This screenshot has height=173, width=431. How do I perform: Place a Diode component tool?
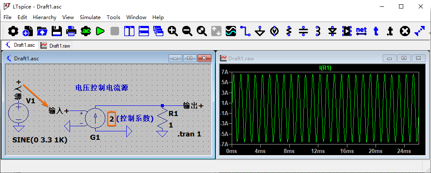(x=332, y=31)
